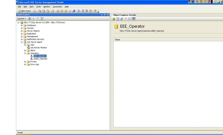Click the Name column header

point(168,40)
